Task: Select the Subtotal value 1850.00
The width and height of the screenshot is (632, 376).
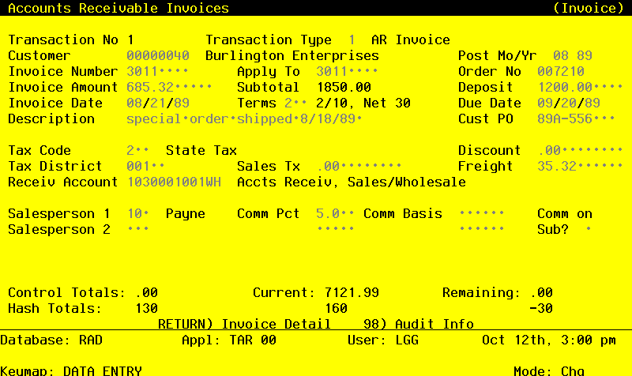Action: click(344, 87)
